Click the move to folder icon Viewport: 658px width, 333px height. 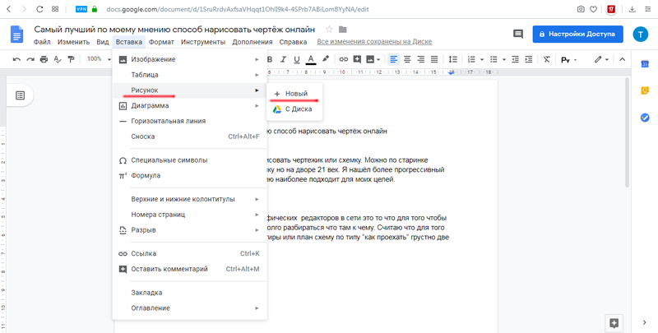(343, 30)
